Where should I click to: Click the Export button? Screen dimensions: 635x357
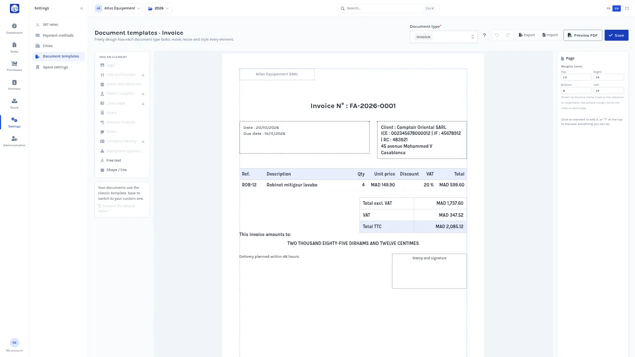tap(527, 35)
